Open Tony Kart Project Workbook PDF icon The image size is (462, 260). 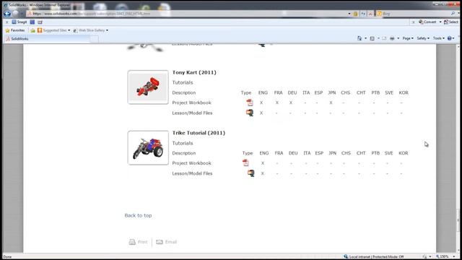(x=250, y=103)
